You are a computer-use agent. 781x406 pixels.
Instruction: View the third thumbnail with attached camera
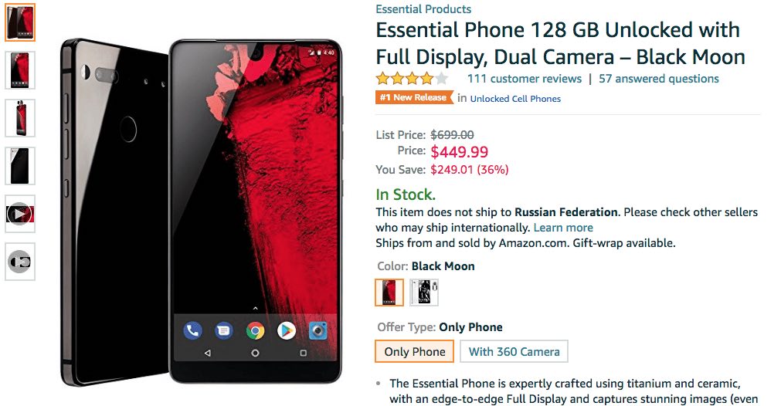point(20,118)
